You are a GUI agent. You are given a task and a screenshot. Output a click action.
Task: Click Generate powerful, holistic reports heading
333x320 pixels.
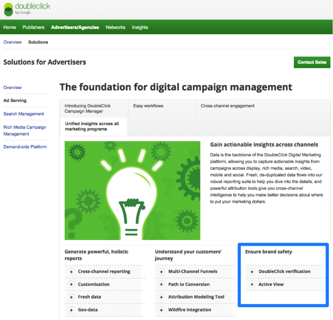[x=96, y=255]
